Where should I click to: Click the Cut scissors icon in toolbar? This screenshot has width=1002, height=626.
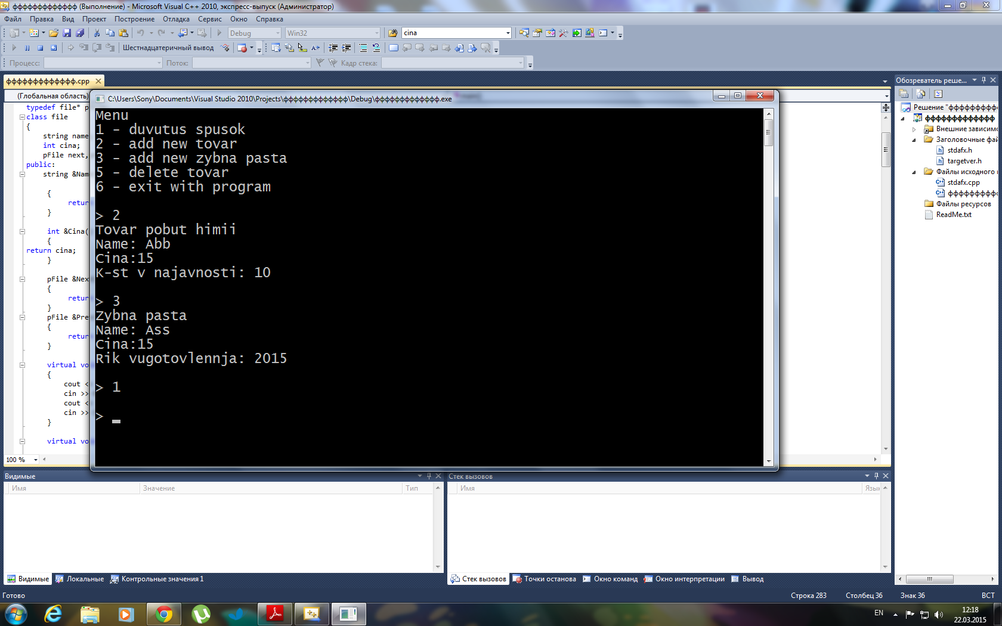(x=97, y=33)
